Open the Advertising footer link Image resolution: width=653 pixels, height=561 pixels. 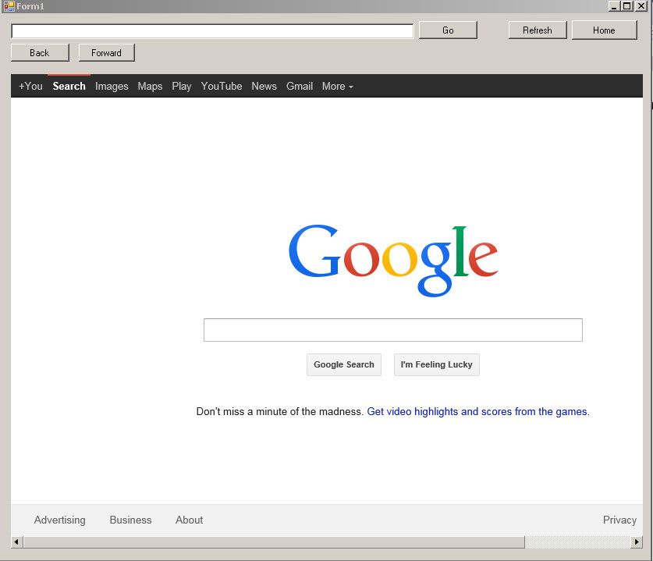click(59, 520)
